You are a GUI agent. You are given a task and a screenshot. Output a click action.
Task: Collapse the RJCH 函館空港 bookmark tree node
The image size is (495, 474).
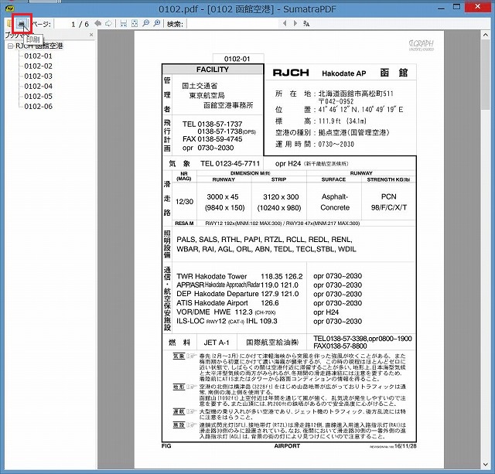(10, 46)
